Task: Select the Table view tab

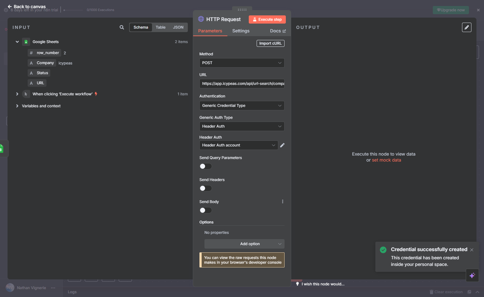Action: pyautogui.click(x=160, y=27)
